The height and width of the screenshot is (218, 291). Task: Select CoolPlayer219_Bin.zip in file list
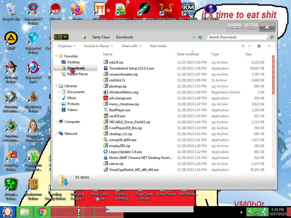[125, 128]
